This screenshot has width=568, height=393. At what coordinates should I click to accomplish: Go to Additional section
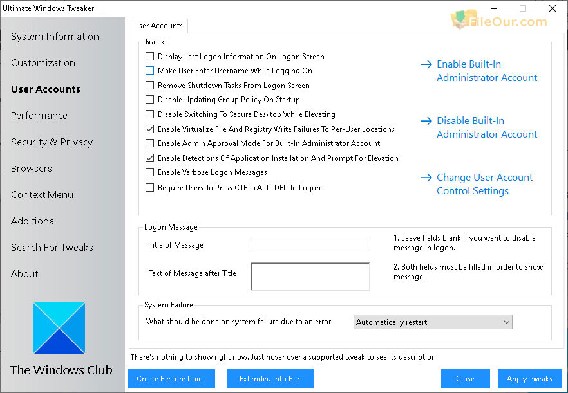click(x=33, y=221)
